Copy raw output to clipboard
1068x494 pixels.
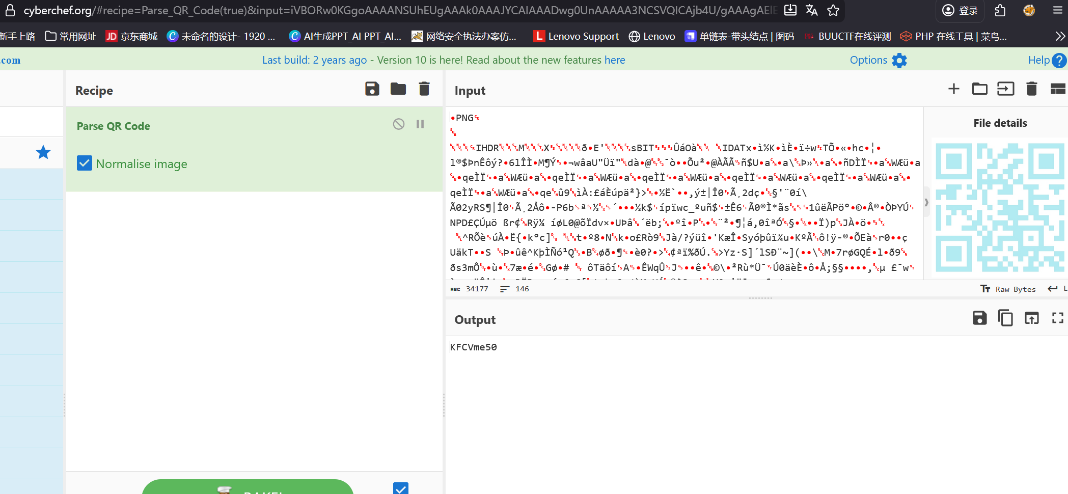click(x=1006, y=318)
